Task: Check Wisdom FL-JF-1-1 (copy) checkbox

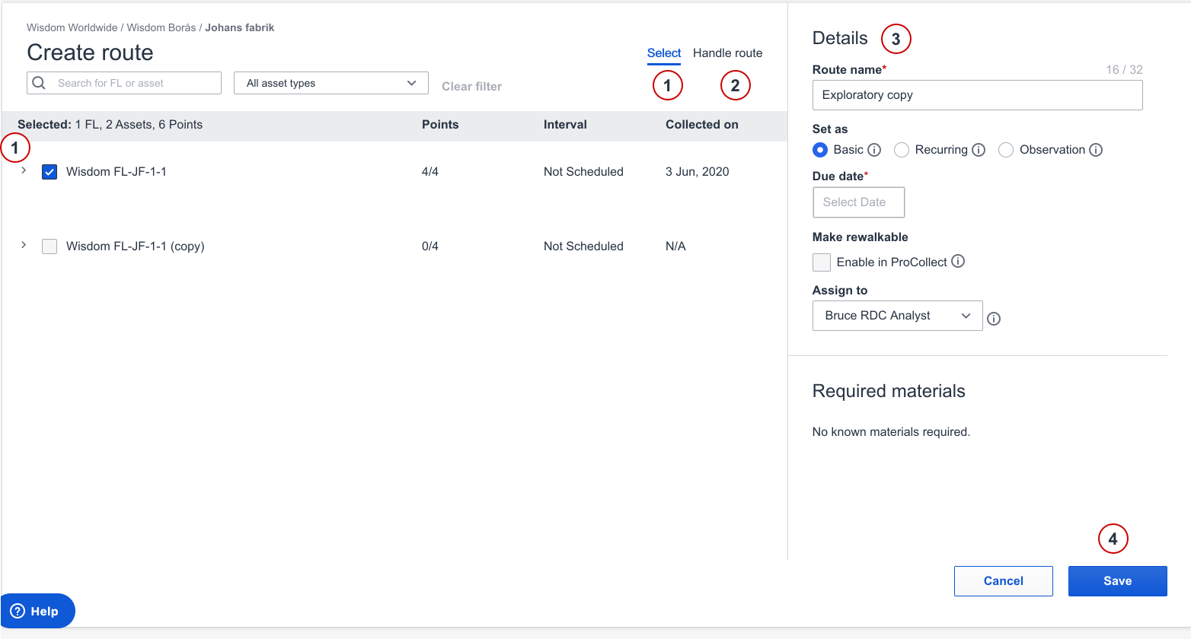Action: tap(49, 246)
